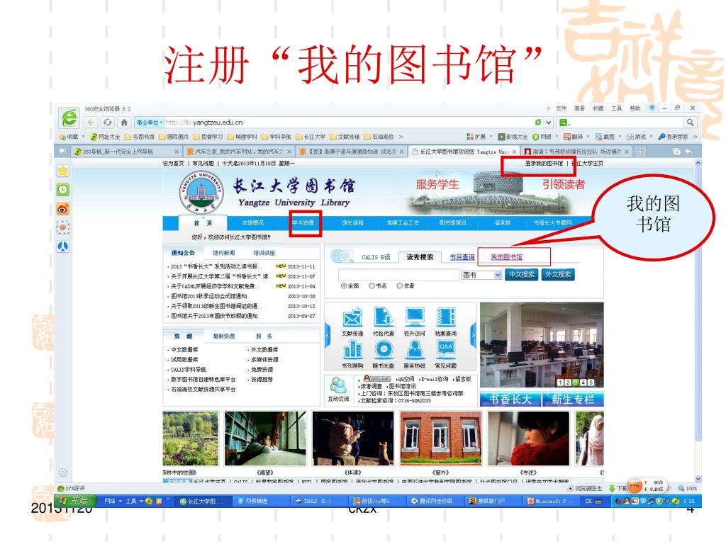Expand the address bar dropdown arrow
The width and height of the screenshot is (726, 544).
point(549,123)
